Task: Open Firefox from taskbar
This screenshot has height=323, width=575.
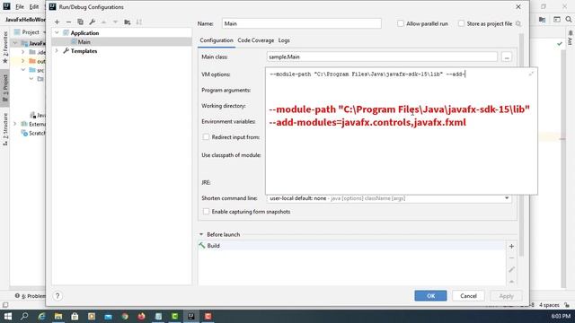Action: [142, 316]
